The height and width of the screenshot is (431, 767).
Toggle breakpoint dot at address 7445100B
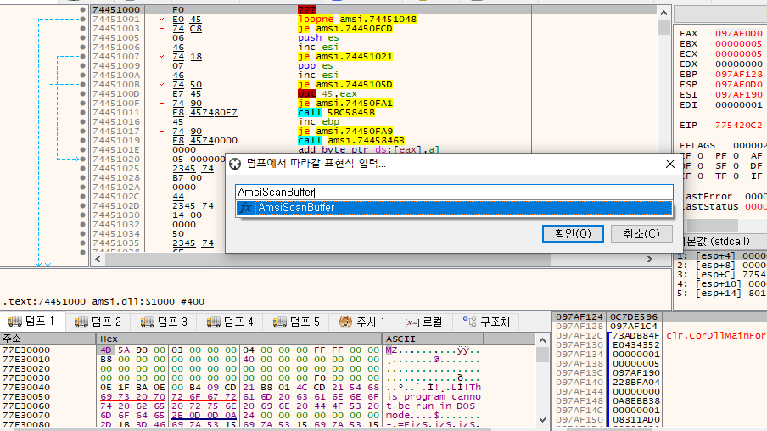point(82,84)
